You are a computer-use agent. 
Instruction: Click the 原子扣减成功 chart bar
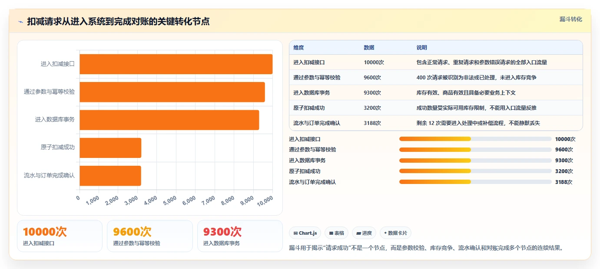tap(110, 148)
